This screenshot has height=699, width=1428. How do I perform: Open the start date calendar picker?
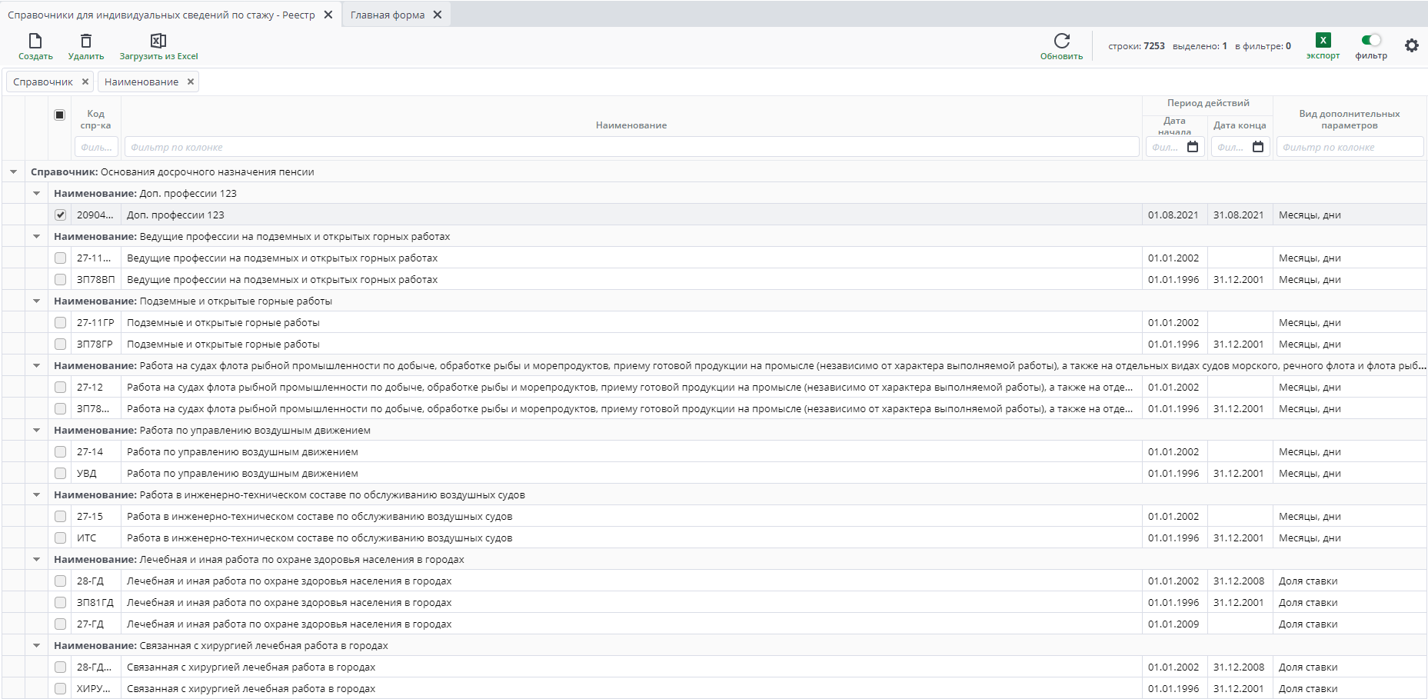(x=1193, y=147)
